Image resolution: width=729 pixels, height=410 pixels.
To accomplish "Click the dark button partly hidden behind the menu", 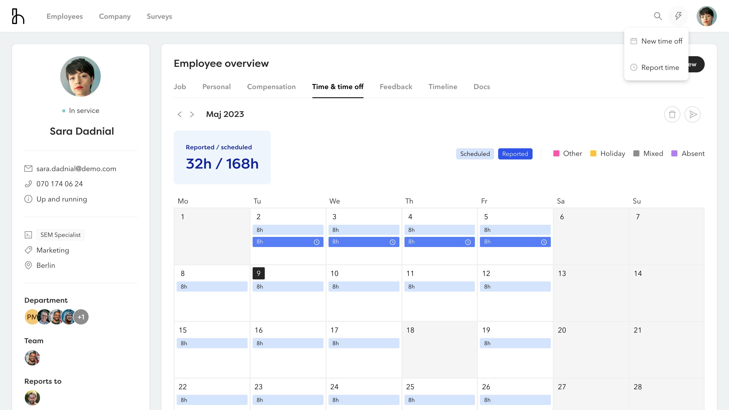I will (696, 64).
